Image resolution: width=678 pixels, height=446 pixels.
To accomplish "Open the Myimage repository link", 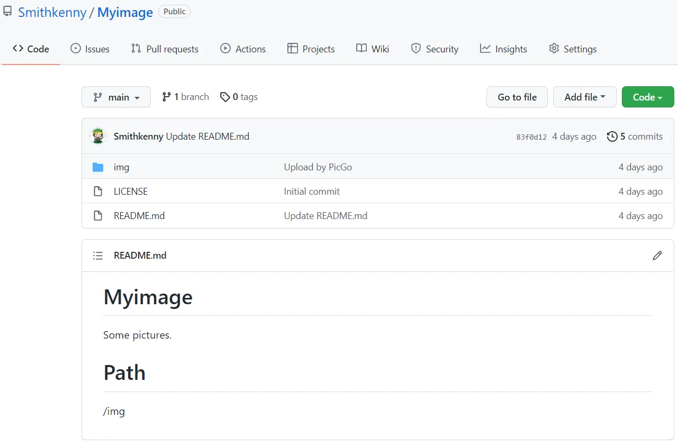I will tap(125, 12).
